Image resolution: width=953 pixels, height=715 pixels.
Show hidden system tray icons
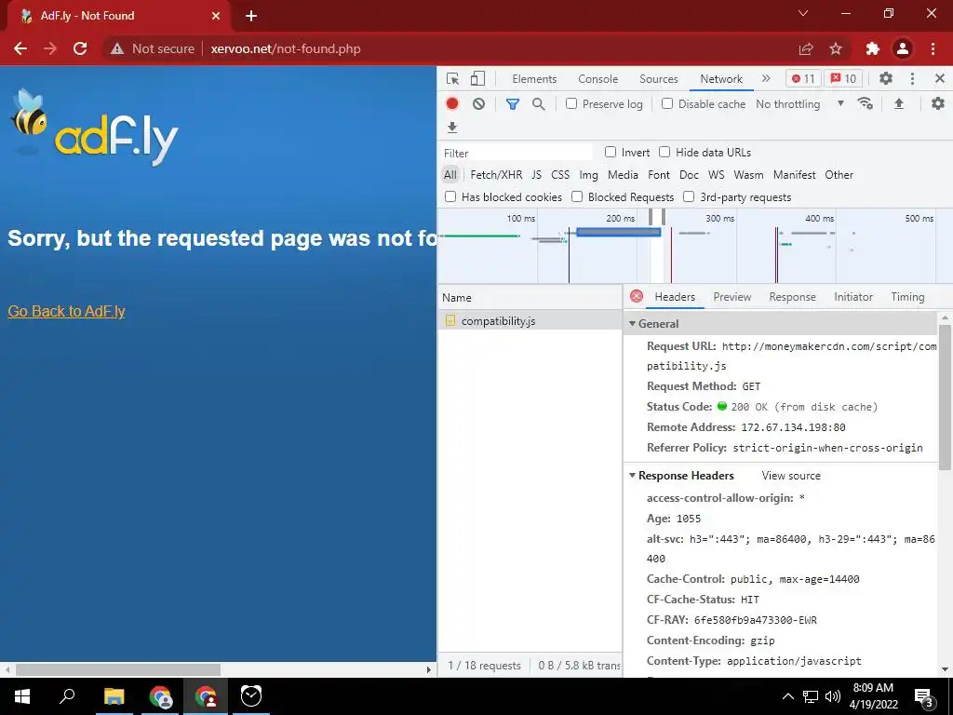point(787,696)
